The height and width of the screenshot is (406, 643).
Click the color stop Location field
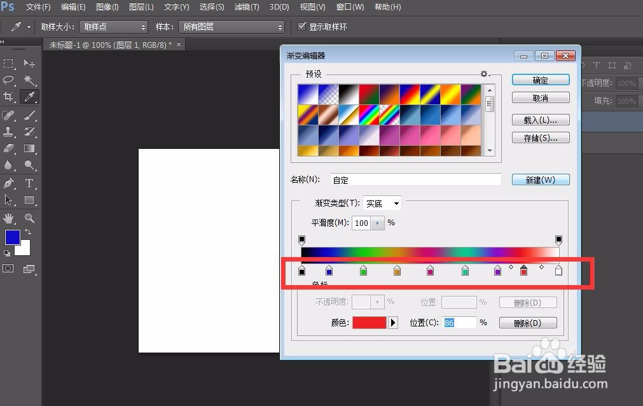[459, 323]
